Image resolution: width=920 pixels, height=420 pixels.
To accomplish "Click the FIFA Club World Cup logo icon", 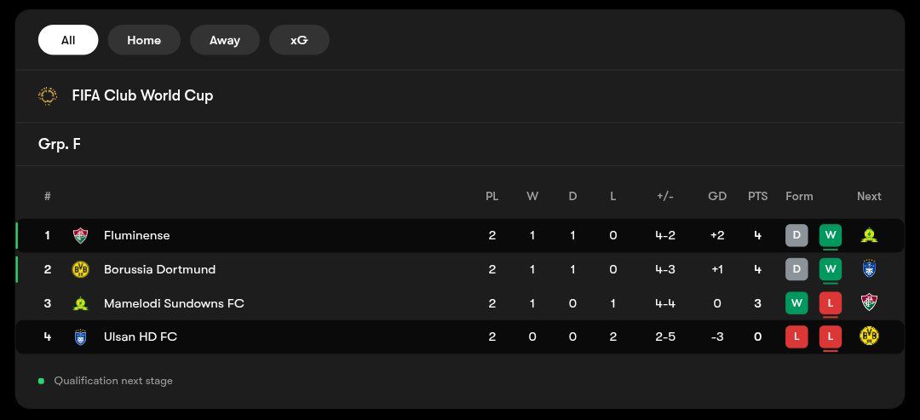I will 48,95.
